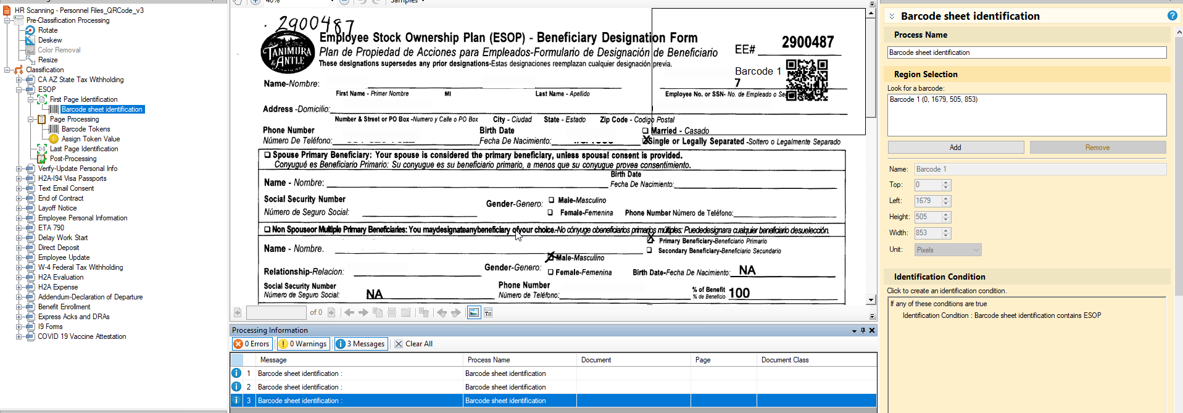This screenshot has width=1183, height=413.
Task: Click document viewer vertical scrollbar down arrow
Action: point(871,300)
